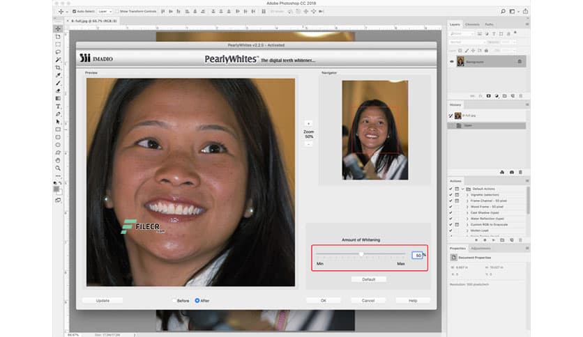Click the Actions panel play icon
This screenshot has width=583, height=337.
[x=494, y=240]
